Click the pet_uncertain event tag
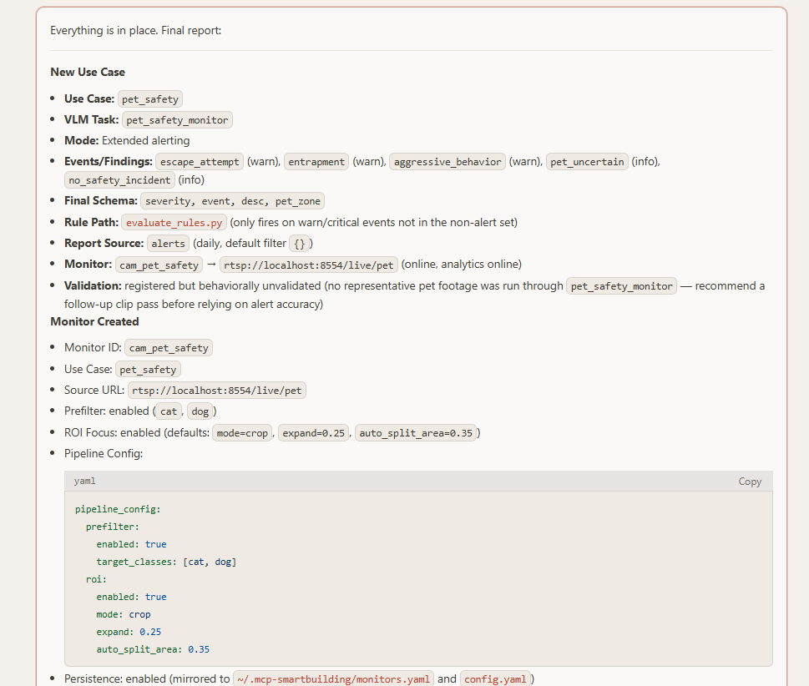Viewport: 809px width, 686px height. 587,162
